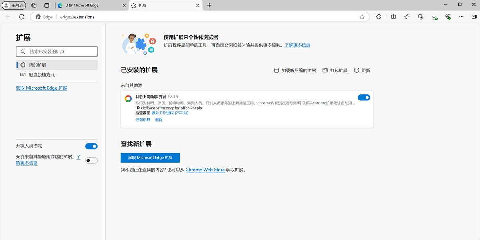480x240 pixels.
Task: Open the Extensions puzzle icon in toolbar
Action: pyautogui.click(x=378, y=17)
